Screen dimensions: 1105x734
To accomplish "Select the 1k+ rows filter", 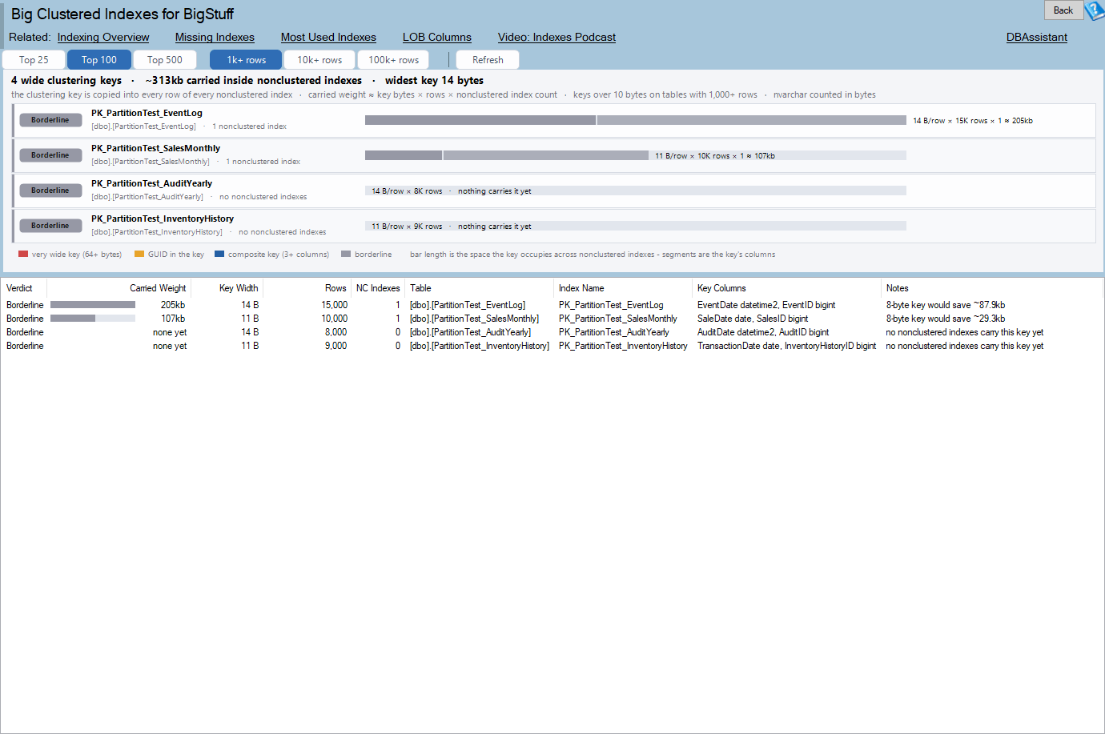I will 246,60.
